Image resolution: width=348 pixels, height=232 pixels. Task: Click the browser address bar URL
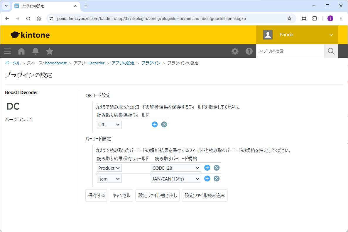pos(152,19)
